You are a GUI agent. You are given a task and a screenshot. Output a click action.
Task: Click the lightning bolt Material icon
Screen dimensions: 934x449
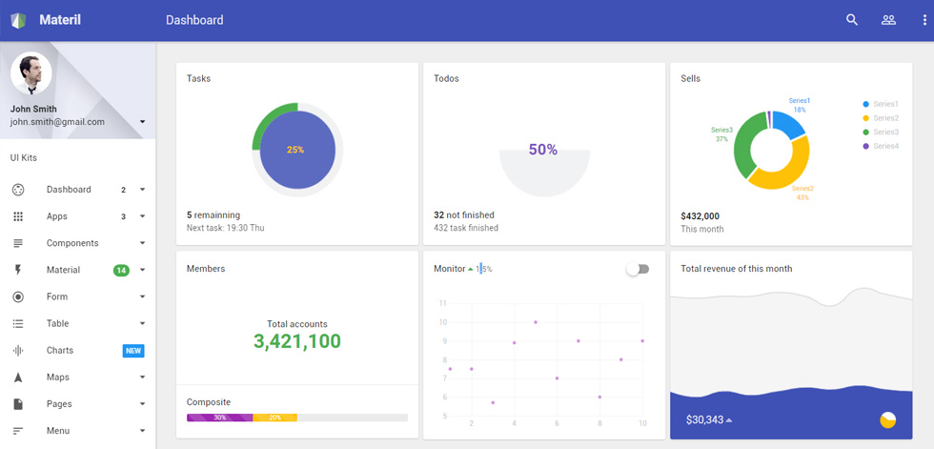18,270
